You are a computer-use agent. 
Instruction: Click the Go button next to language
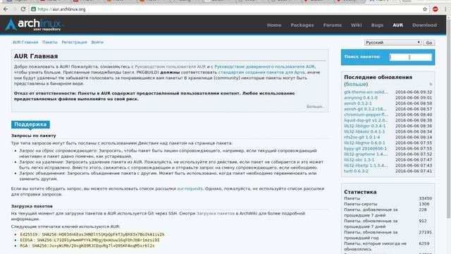click(x=429, y=42)
